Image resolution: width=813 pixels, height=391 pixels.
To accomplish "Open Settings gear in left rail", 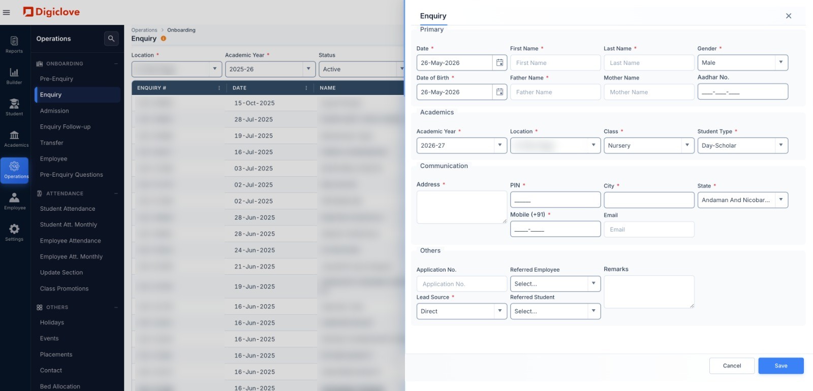I will (14, 233).
